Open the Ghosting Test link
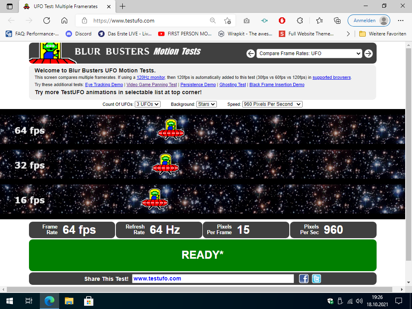Screen dimensions: 412x309 click(x=233, y=84)
